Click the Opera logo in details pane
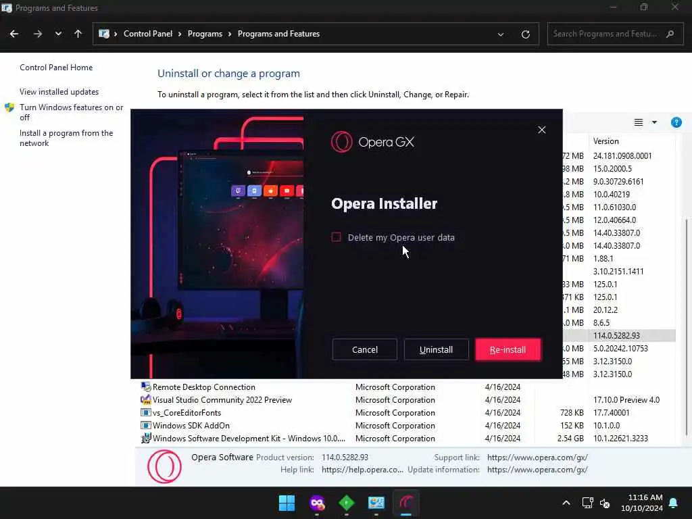The width and height of the screenshot is (692, 519). (164, 466)
